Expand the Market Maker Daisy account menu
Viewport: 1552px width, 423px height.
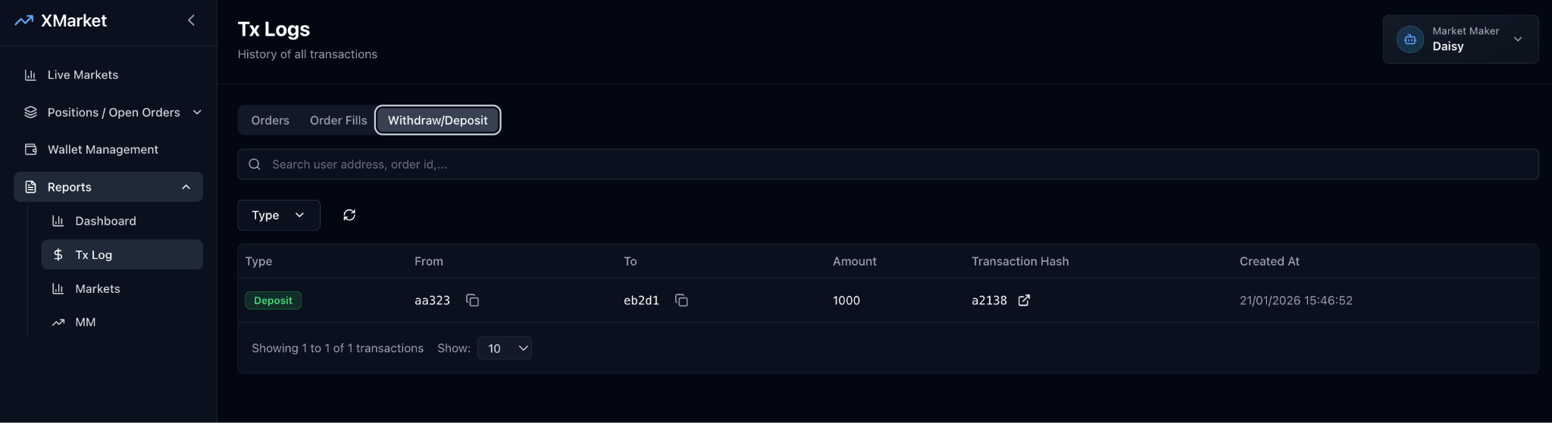coord(1517,39)
